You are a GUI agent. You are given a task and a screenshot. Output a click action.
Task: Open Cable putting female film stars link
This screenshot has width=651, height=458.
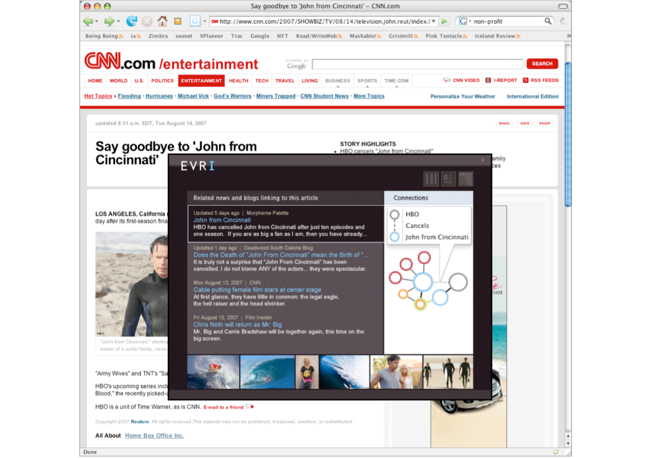pos(257,290)
